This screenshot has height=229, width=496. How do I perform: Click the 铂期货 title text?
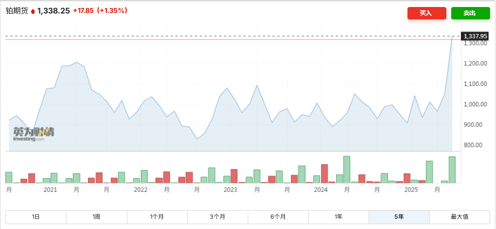[x=17, y=10]
